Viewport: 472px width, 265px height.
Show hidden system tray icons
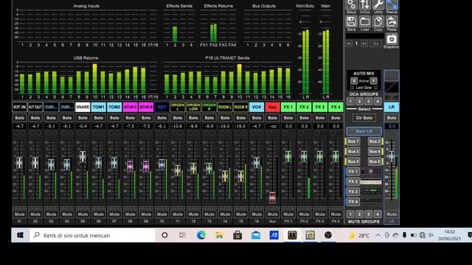378,236
